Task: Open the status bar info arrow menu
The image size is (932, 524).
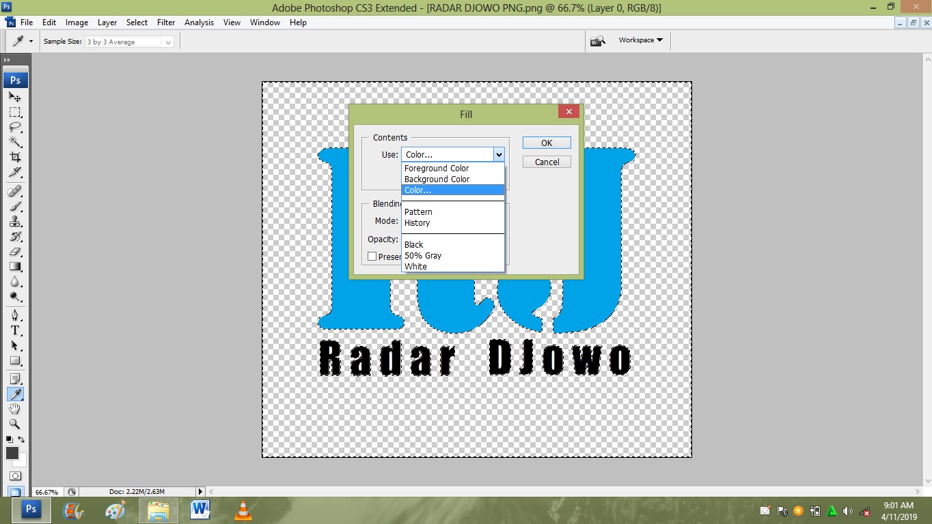Action: (200, 491)
